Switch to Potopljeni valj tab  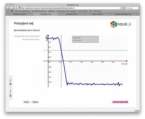point(45,14)
